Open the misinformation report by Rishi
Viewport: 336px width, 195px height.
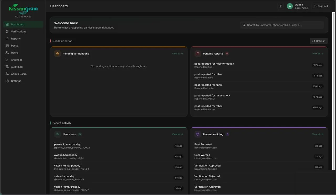click(x=259, y=65)
